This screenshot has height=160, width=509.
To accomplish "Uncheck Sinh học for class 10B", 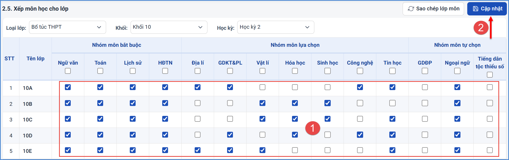I will tap(328, 103).
